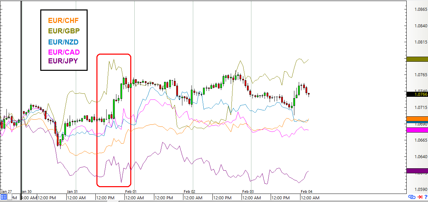Image resolution: width=428 pixels, height=202 pixels.
Task: Click the Jan 31 date label
Action: click(x=72, y=191)
